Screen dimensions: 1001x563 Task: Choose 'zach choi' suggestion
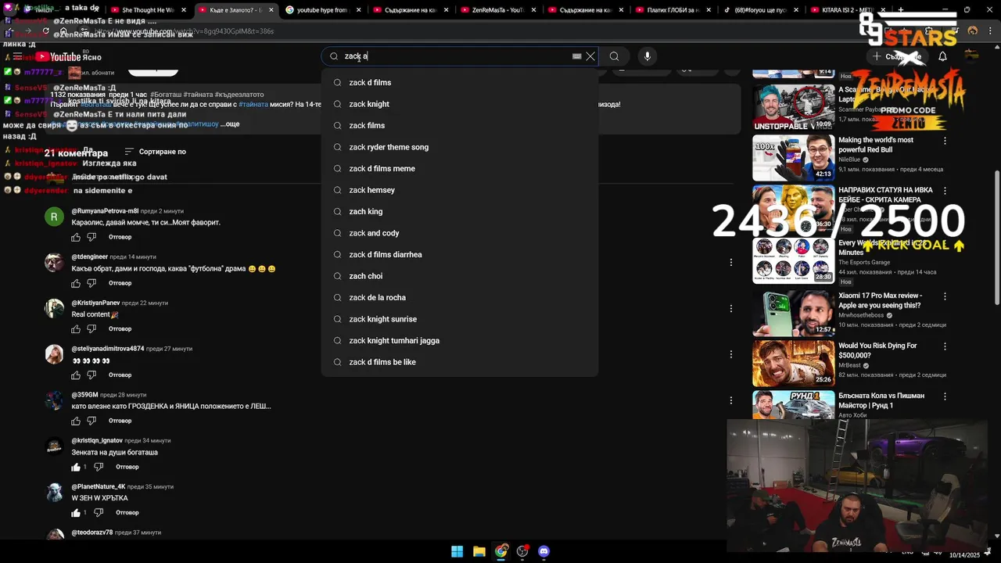(460, 276)
